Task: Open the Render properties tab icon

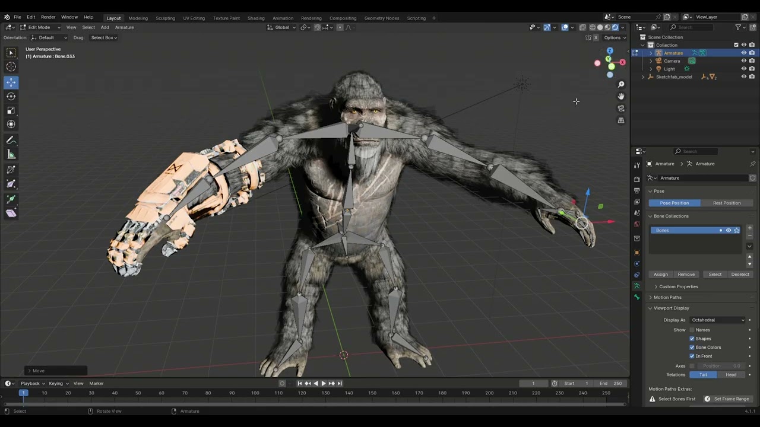Action: (637, 179)
